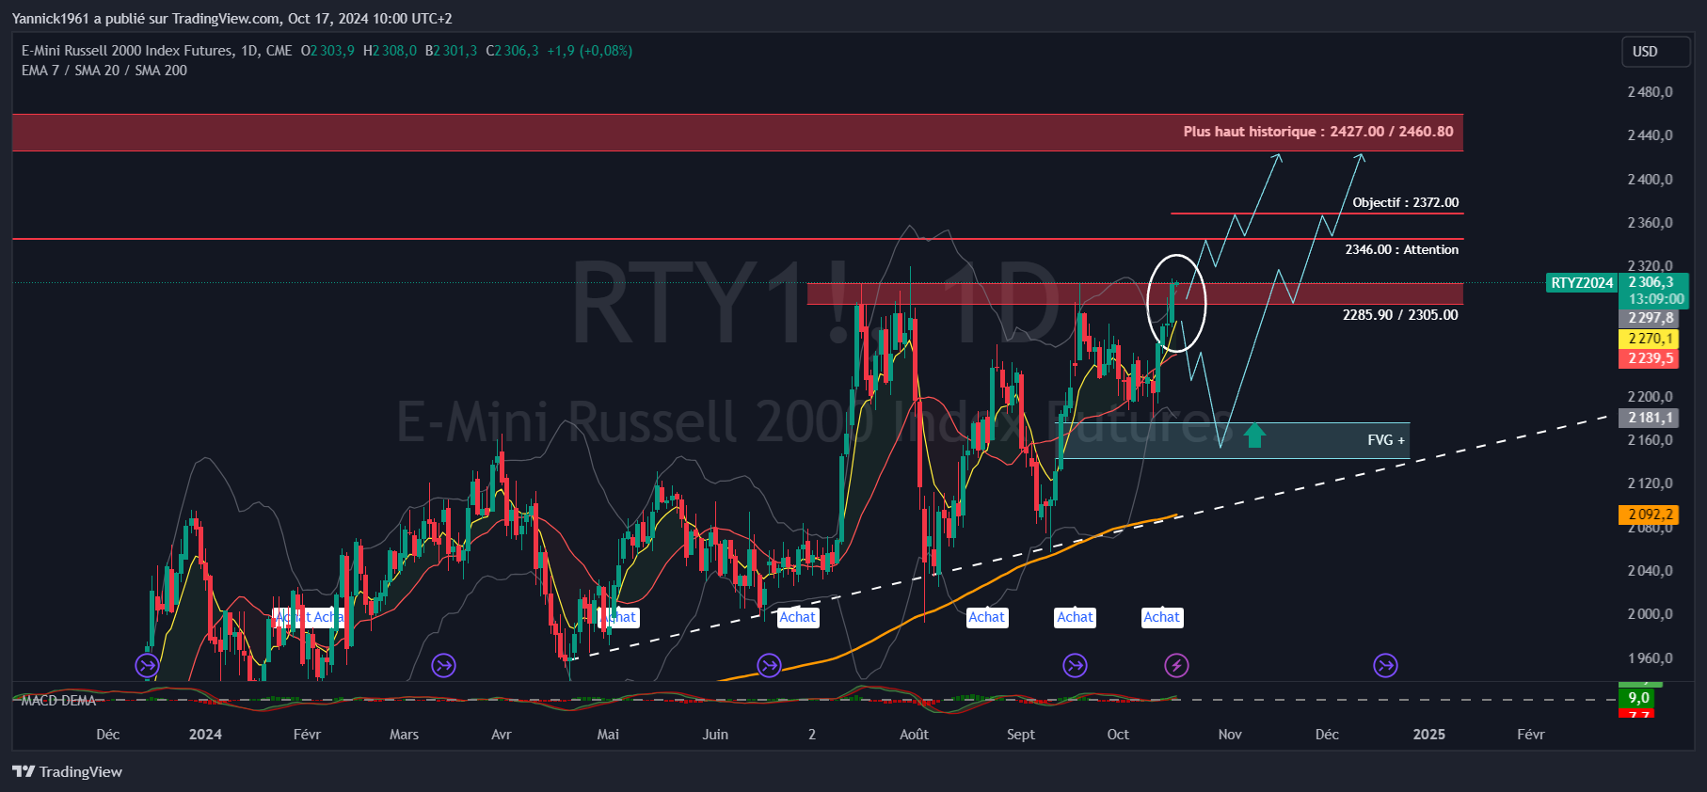Image resolution: width=1707 pixels, height=792 pixels.
Task: Click the +1,9 (+0,08%) change value
Action: (589, 51)
